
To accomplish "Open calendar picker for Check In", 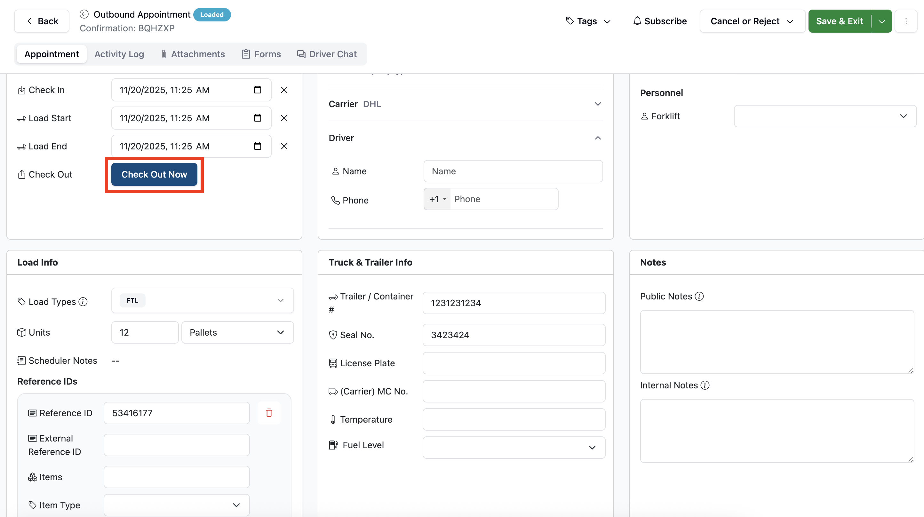I will pyautogui.click(x=258, y=90).
